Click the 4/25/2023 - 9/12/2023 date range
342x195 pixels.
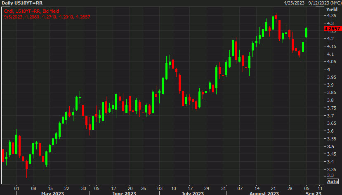[x=311, y=3]
